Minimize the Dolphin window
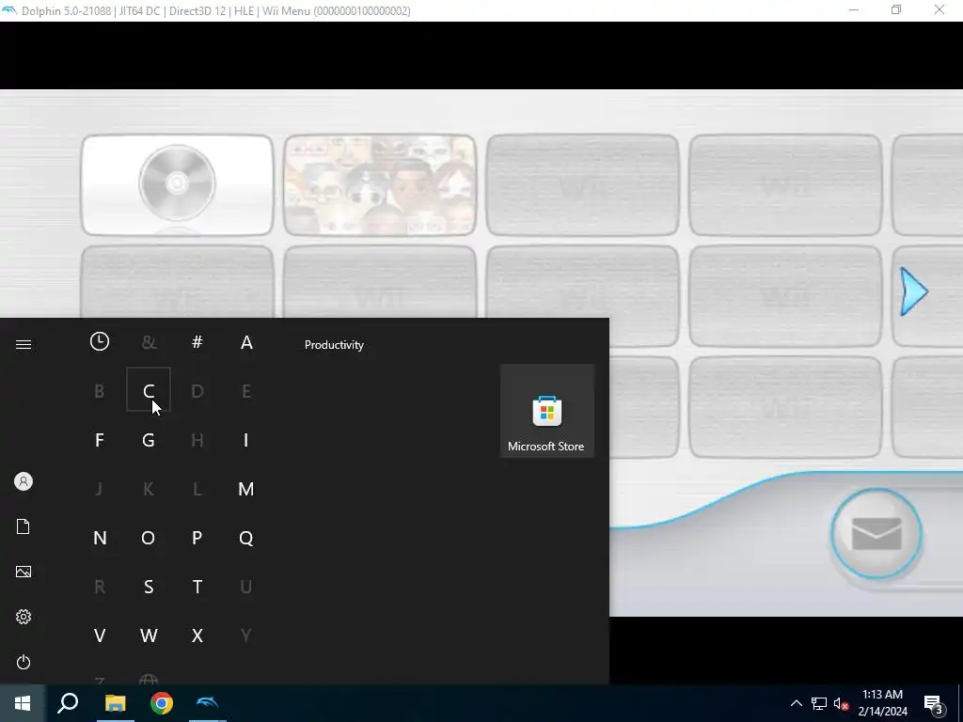The height and width of the screenshot is (722, 963). pyautogui.click(x=854, y=10)
